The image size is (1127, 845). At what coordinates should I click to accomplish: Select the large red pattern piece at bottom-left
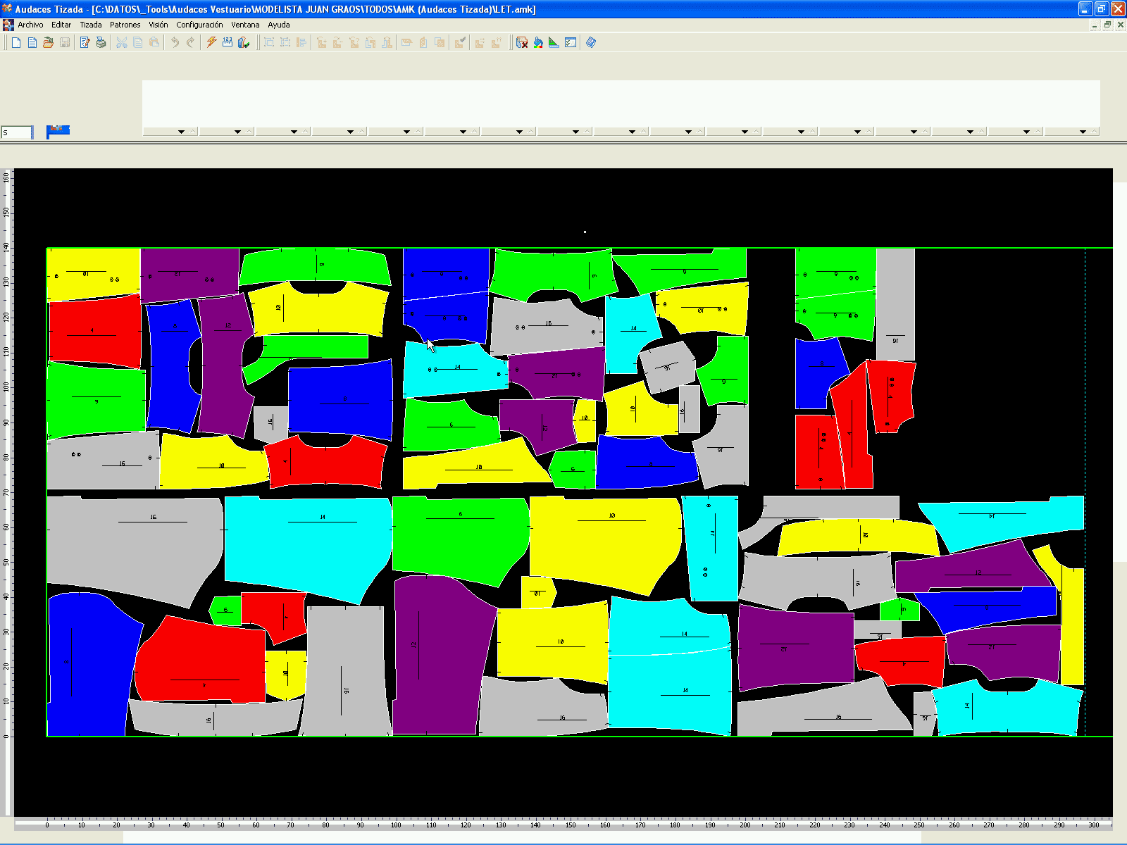click(x=201, y=662)
